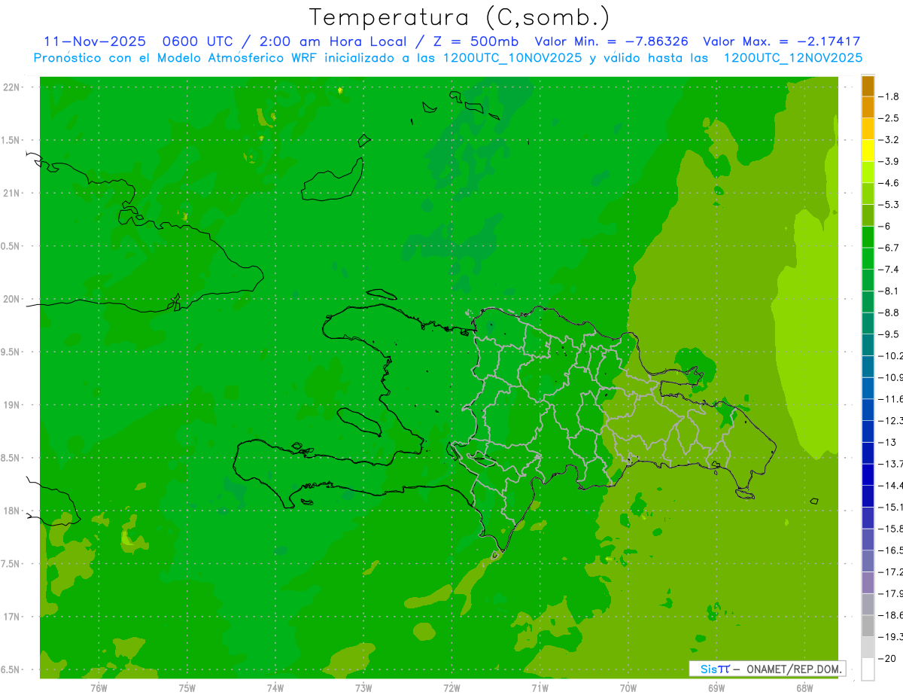Click the "-2.5" colorbar label
Screen dimensions: 903x698
pyautogui.click(x=889, y=118)
